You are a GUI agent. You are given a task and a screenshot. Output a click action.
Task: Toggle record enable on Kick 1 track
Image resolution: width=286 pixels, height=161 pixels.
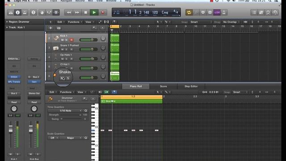pos(71,40)
